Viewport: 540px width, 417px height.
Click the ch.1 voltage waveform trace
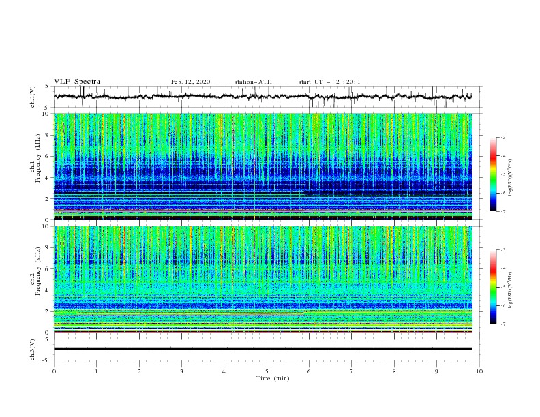tap(262, 96)
